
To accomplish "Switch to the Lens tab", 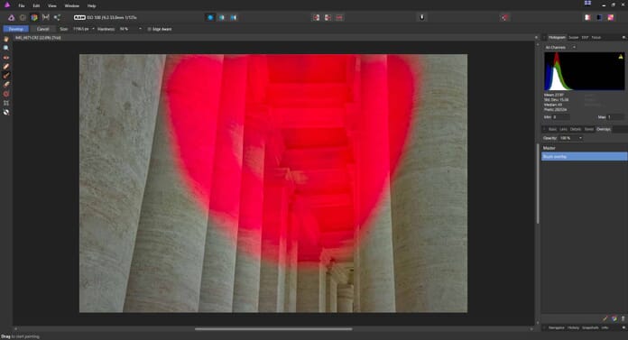I will (x=563, y=129).
